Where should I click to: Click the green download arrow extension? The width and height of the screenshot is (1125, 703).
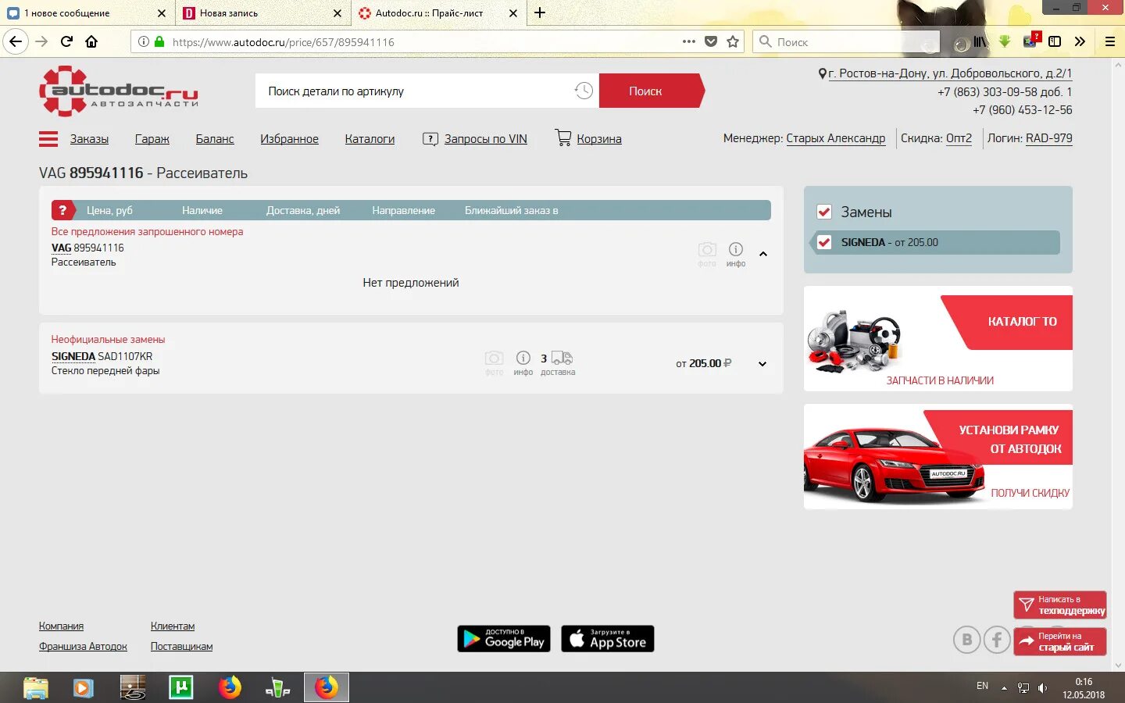pos(1005,41)
